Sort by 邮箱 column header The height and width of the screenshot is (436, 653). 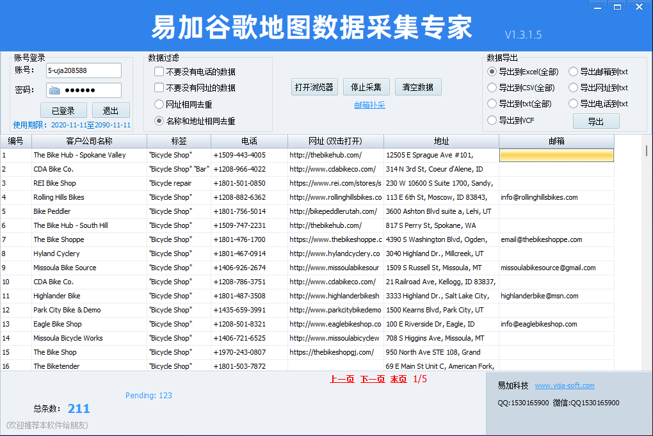556,141
